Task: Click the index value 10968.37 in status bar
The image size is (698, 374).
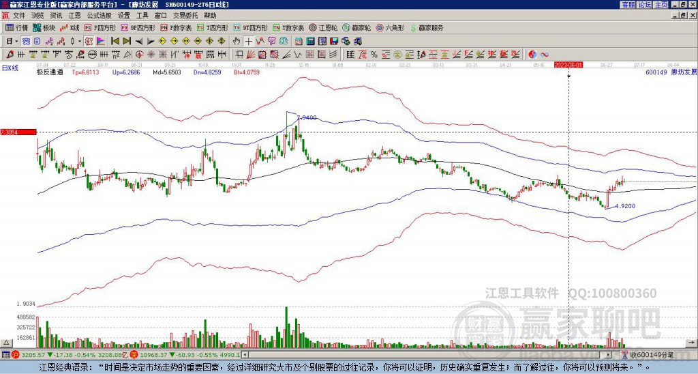Action: (x=153, y=355)
